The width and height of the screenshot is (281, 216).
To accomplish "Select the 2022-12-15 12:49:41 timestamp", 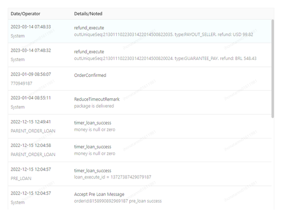I will (31, 122).
